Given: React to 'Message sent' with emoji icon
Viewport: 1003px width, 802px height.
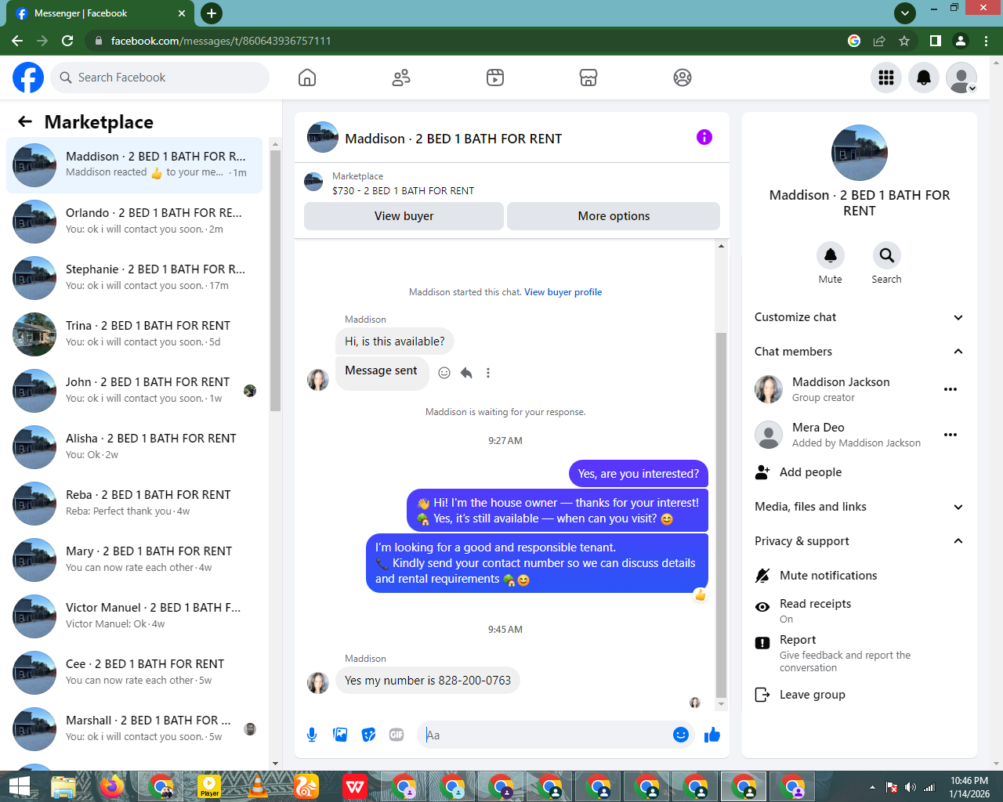Looking at the screenshot, I should (444, 373).
